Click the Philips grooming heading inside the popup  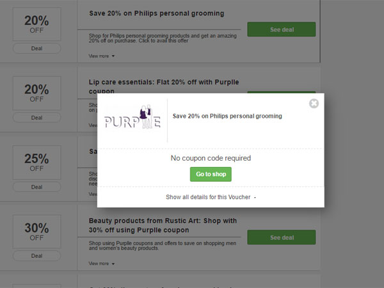click(x=227, y=116)
